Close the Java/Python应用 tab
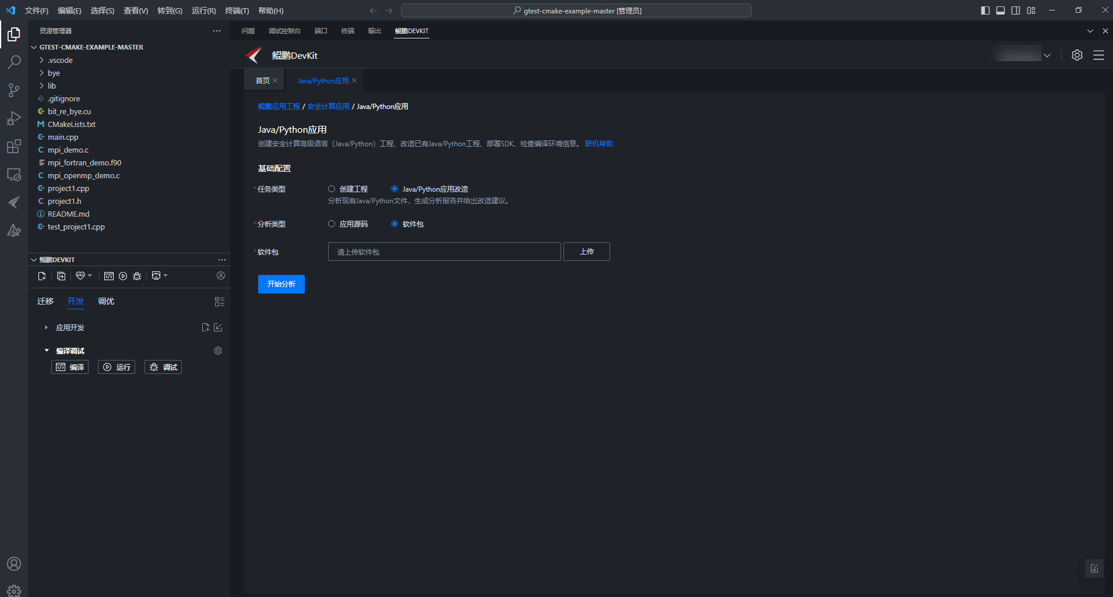 click(354, 80)
